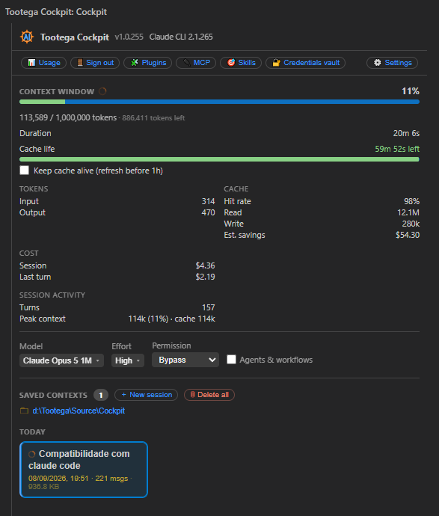Open the MCP servers panel

tap(196, 63)
